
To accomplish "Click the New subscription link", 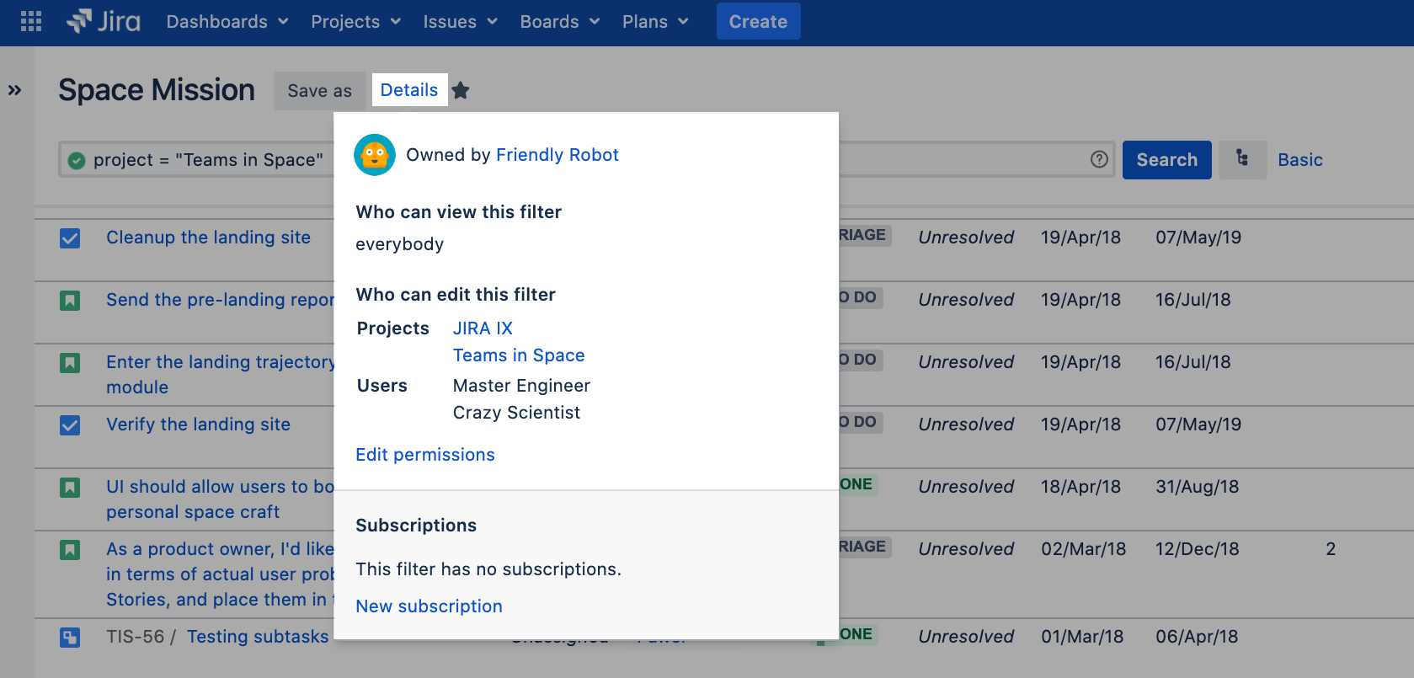I will pos(429,606).
